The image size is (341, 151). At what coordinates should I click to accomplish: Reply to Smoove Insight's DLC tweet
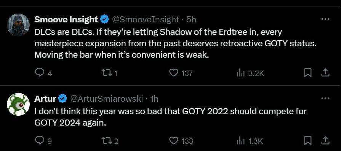(43, 73)
